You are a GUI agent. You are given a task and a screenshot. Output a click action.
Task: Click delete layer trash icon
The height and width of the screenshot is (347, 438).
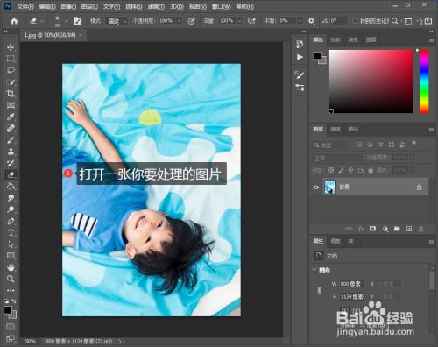coord(420,229)
